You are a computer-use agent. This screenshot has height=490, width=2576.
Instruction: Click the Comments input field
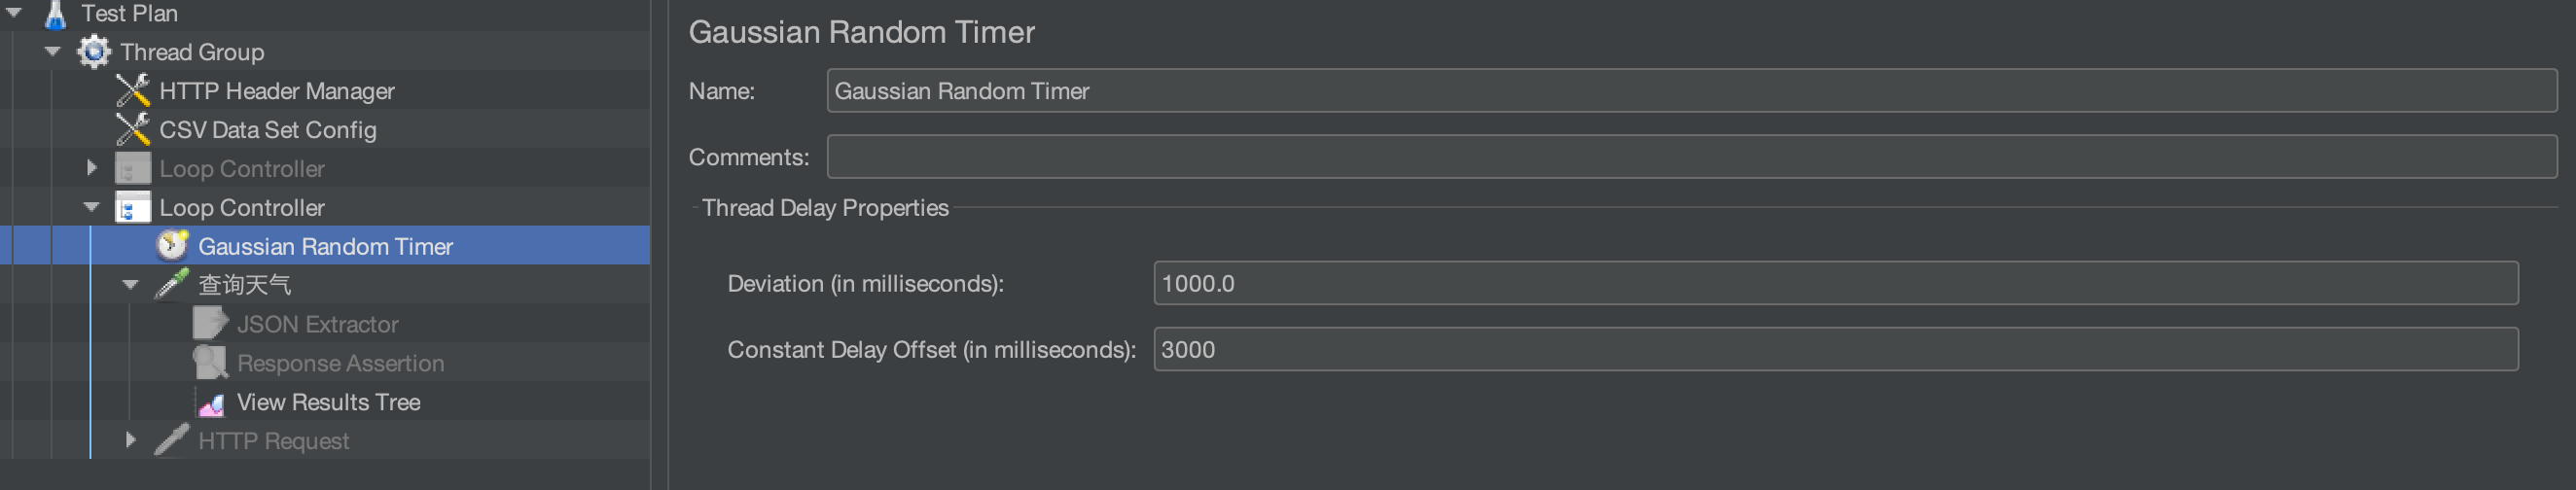[x=1691, y=157]
